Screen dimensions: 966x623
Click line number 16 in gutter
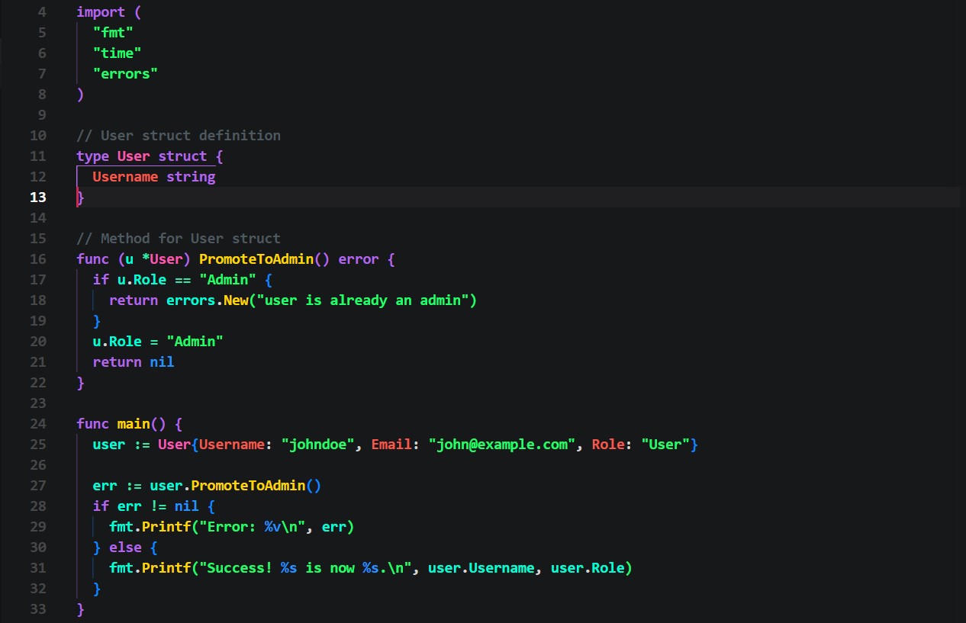coord(37,259)
